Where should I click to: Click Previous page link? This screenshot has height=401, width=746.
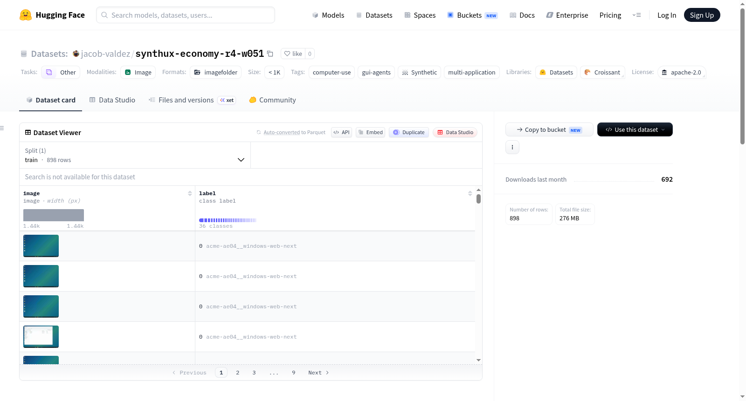[x=189, y=373]
